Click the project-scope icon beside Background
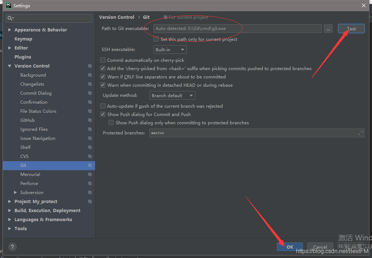The height and width of the screenshot is (258, 372). click(90, 75)
